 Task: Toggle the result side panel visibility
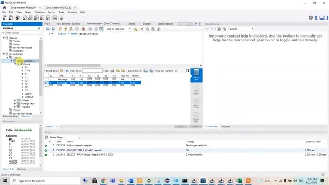pos(187,71)
